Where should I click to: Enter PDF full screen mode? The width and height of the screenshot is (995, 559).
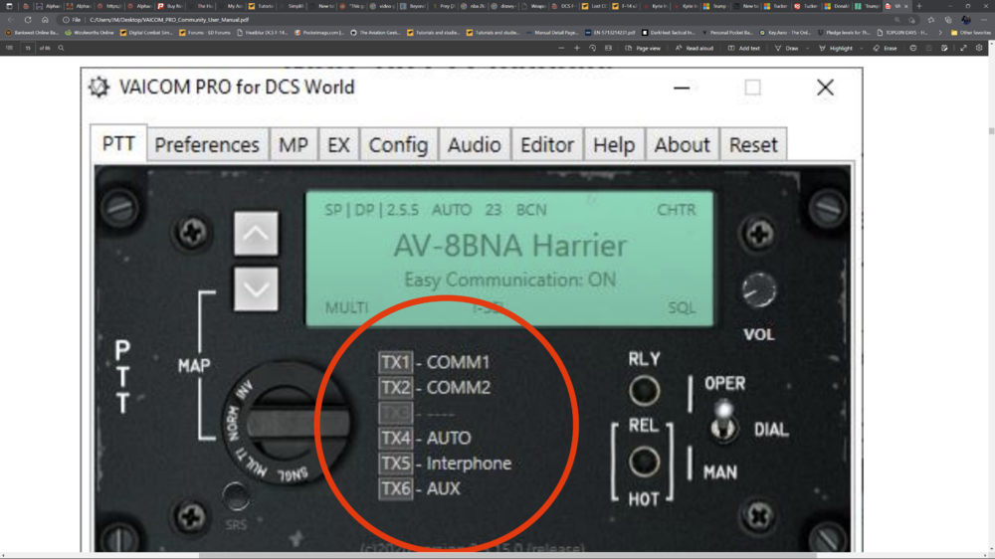tap(963, 48)
